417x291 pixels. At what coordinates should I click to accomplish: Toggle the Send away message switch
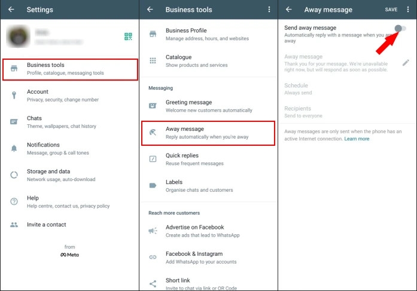coord(400,28)
